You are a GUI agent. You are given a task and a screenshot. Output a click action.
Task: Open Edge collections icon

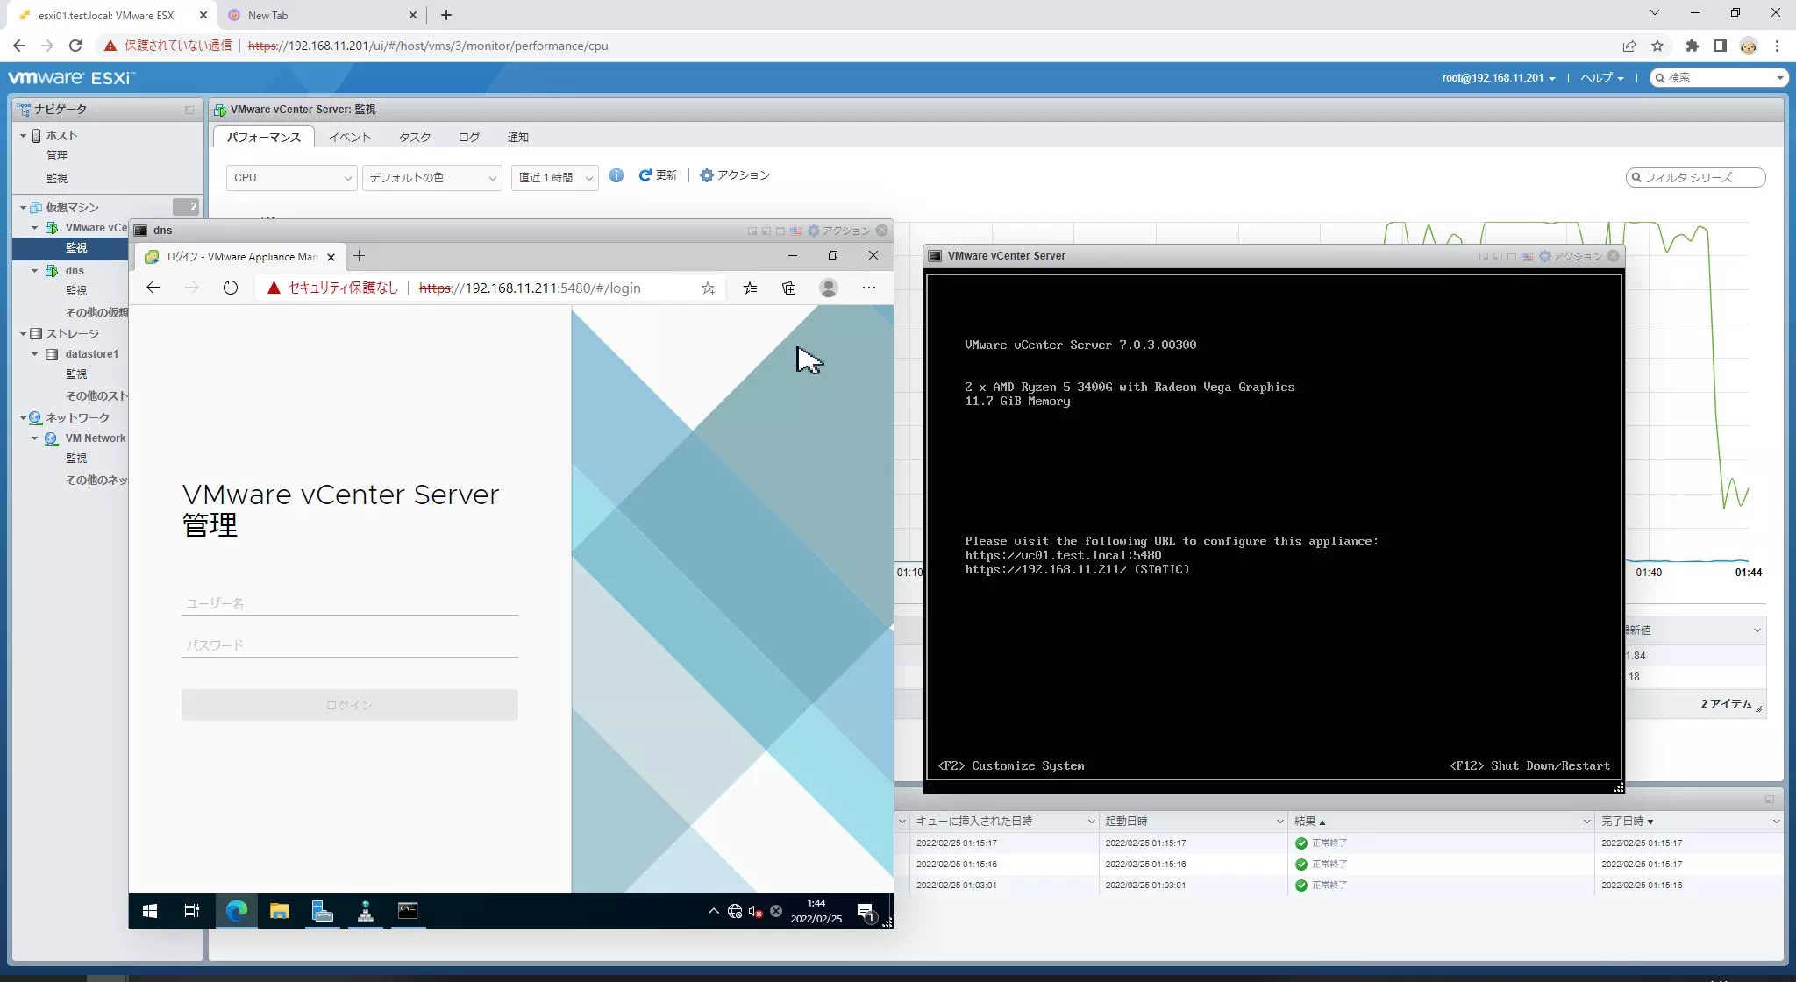(789, 288)
